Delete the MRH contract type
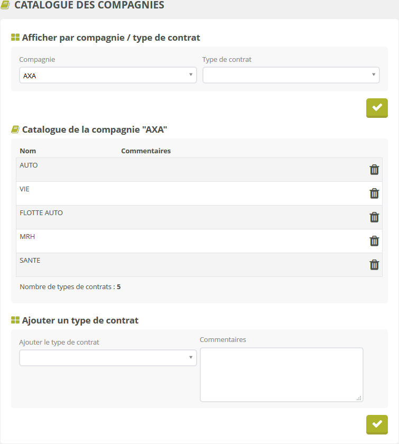Image resolution: width=399 pixels, height=444 pixels. (x=374, y=241)
